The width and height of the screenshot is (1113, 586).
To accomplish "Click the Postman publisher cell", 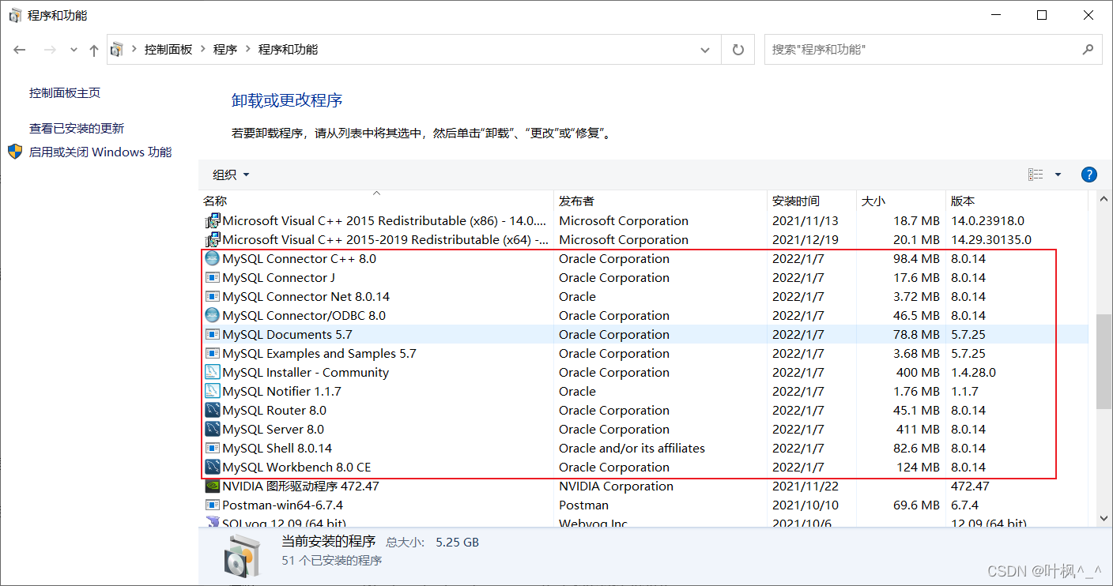I will pyautogui.click(x=583, y=505).
